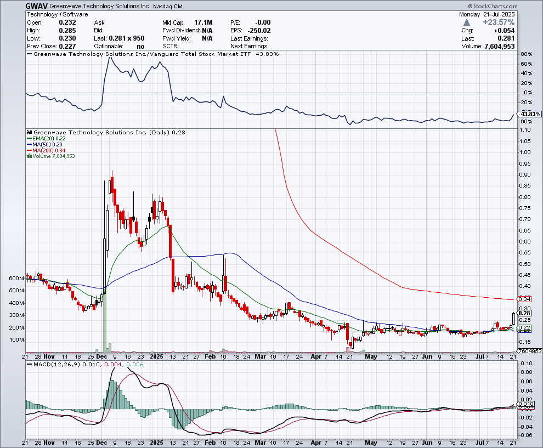Click the 1.00 price axis label
543x448 pixels.
[x=525, y=152]
